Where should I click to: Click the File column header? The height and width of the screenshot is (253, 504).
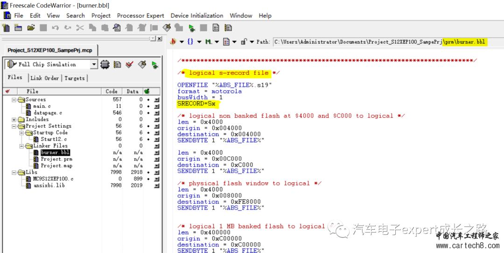tap(59, 91)
